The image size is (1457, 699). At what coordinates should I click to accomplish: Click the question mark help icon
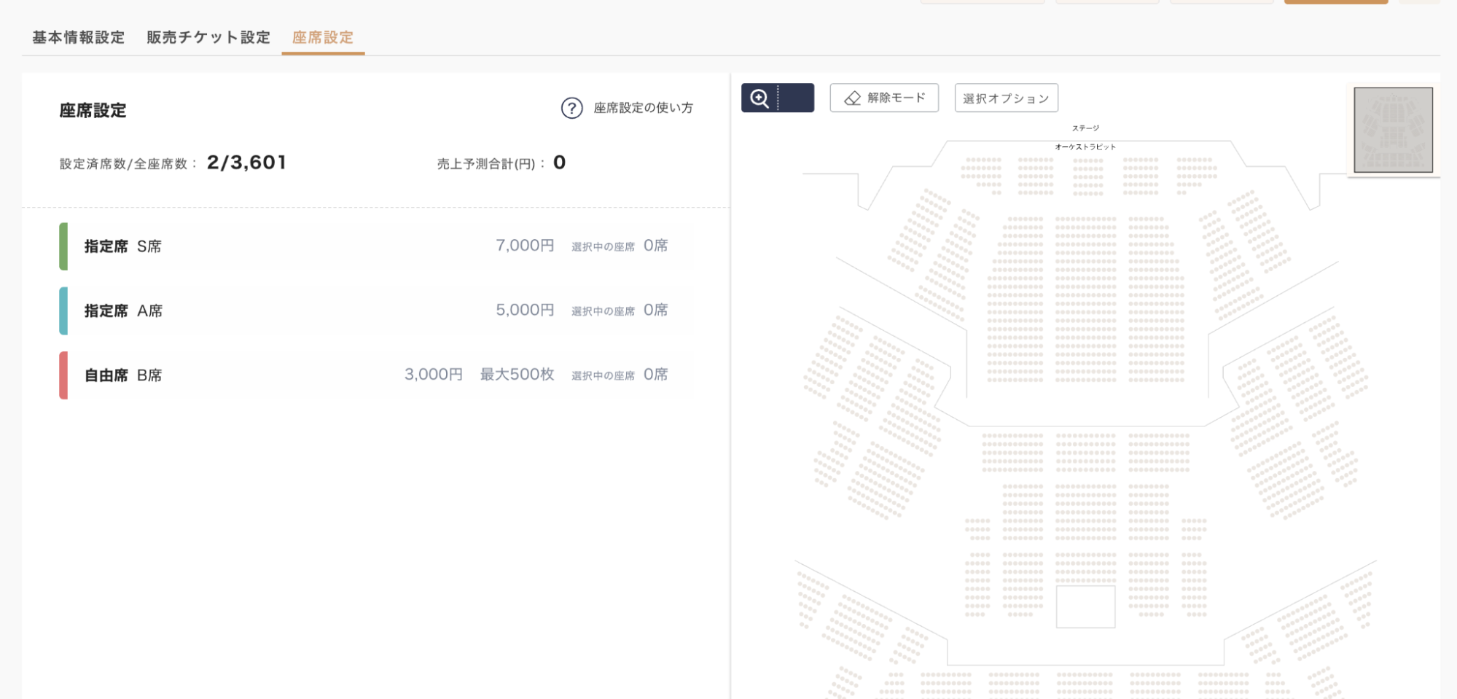(x=571, y=108)
